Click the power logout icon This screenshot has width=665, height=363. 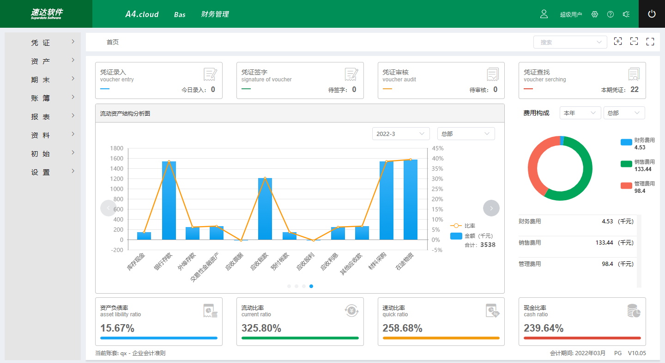point(652,14)
